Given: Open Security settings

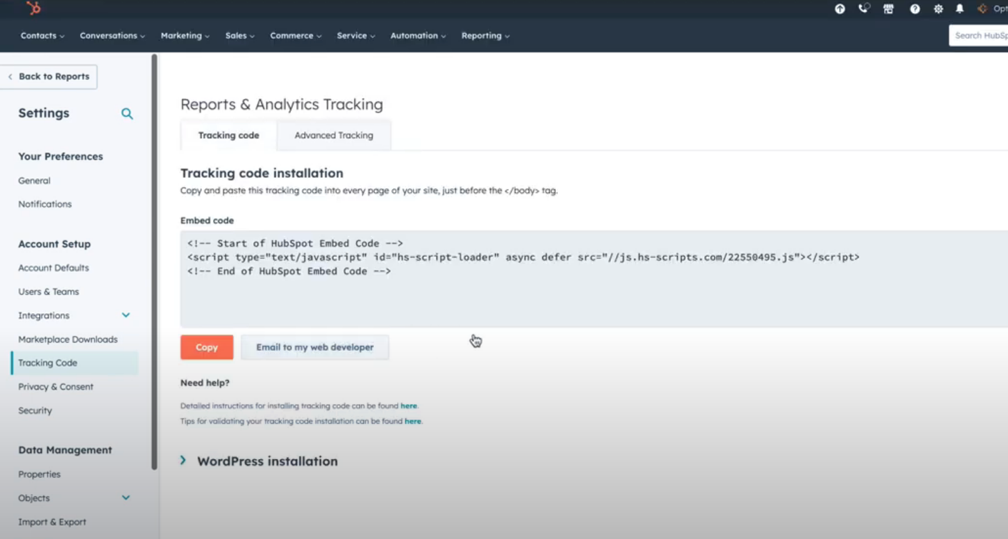Looking at the screenshot, I should click(35, 410).
